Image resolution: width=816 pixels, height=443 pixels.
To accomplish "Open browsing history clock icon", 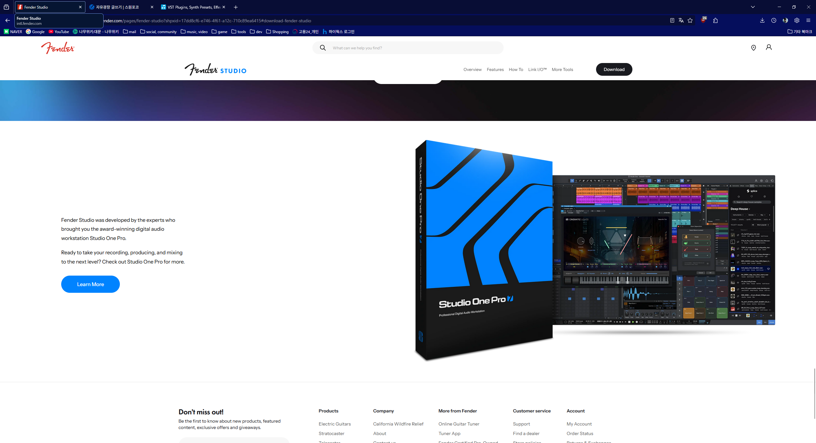I will click(x=774, y=20).
